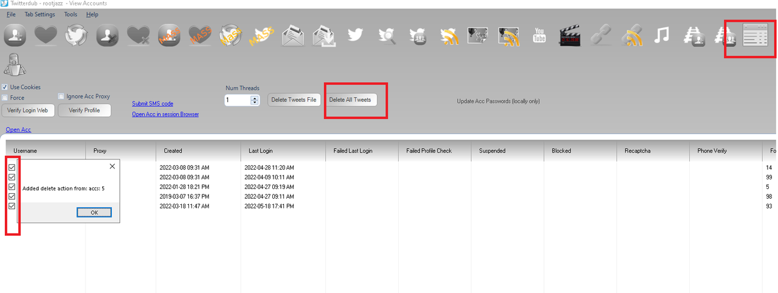Sort by the Last Login column header
The height and width of the screenshot is (293, 778).
pos(283,151)
